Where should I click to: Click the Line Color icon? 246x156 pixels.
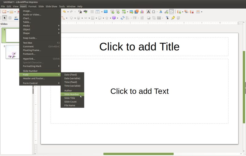[x=16, y=18]
